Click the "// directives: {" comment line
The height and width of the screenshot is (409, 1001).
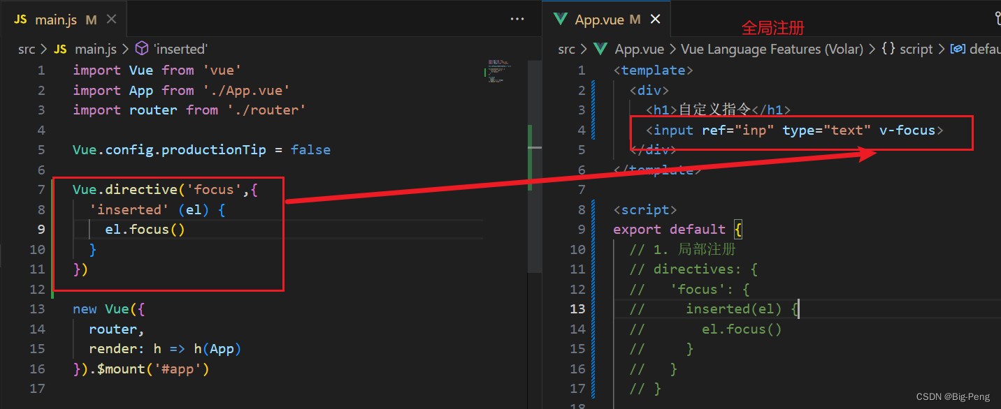(693, 269)
